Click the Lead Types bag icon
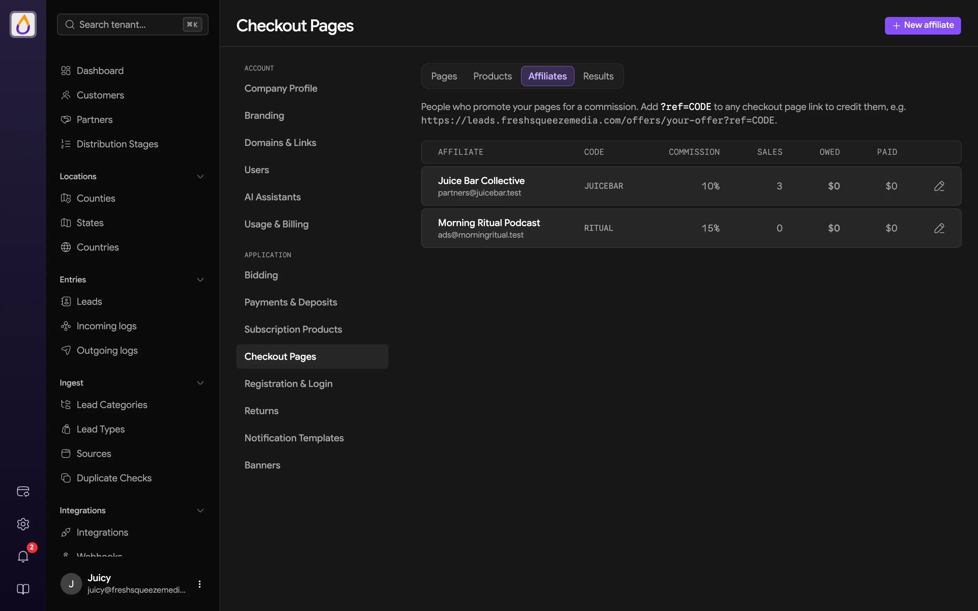The image size is (978, 611). pos(66,429)
